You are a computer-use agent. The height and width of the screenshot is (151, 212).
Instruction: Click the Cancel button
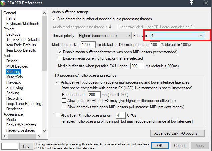click(x=180, y=146)
